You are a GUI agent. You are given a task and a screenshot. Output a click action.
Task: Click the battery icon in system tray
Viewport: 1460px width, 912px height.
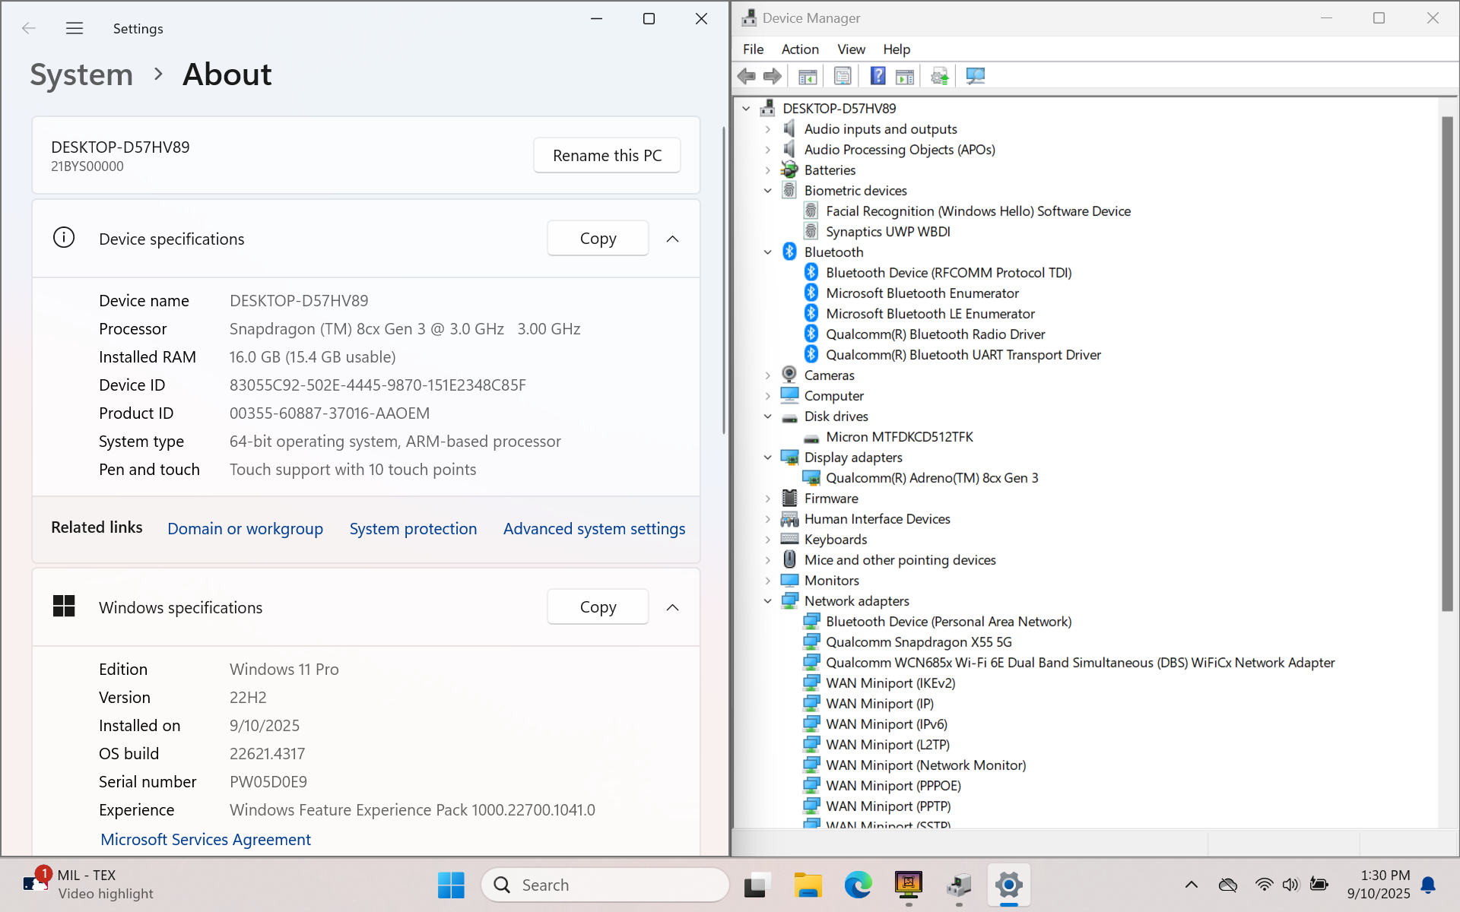[1319, 885]
